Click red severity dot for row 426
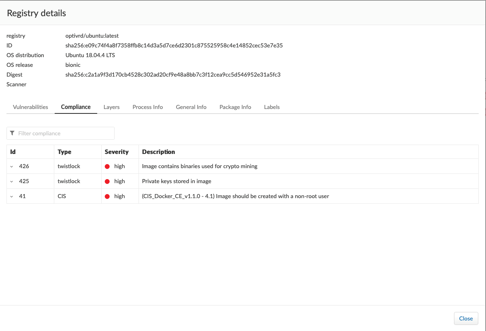 (107, 167)
